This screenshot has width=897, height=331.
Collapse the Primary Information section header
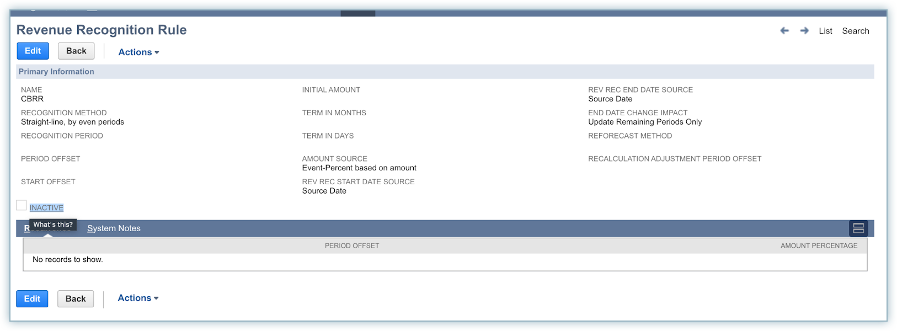coord(56,72)
